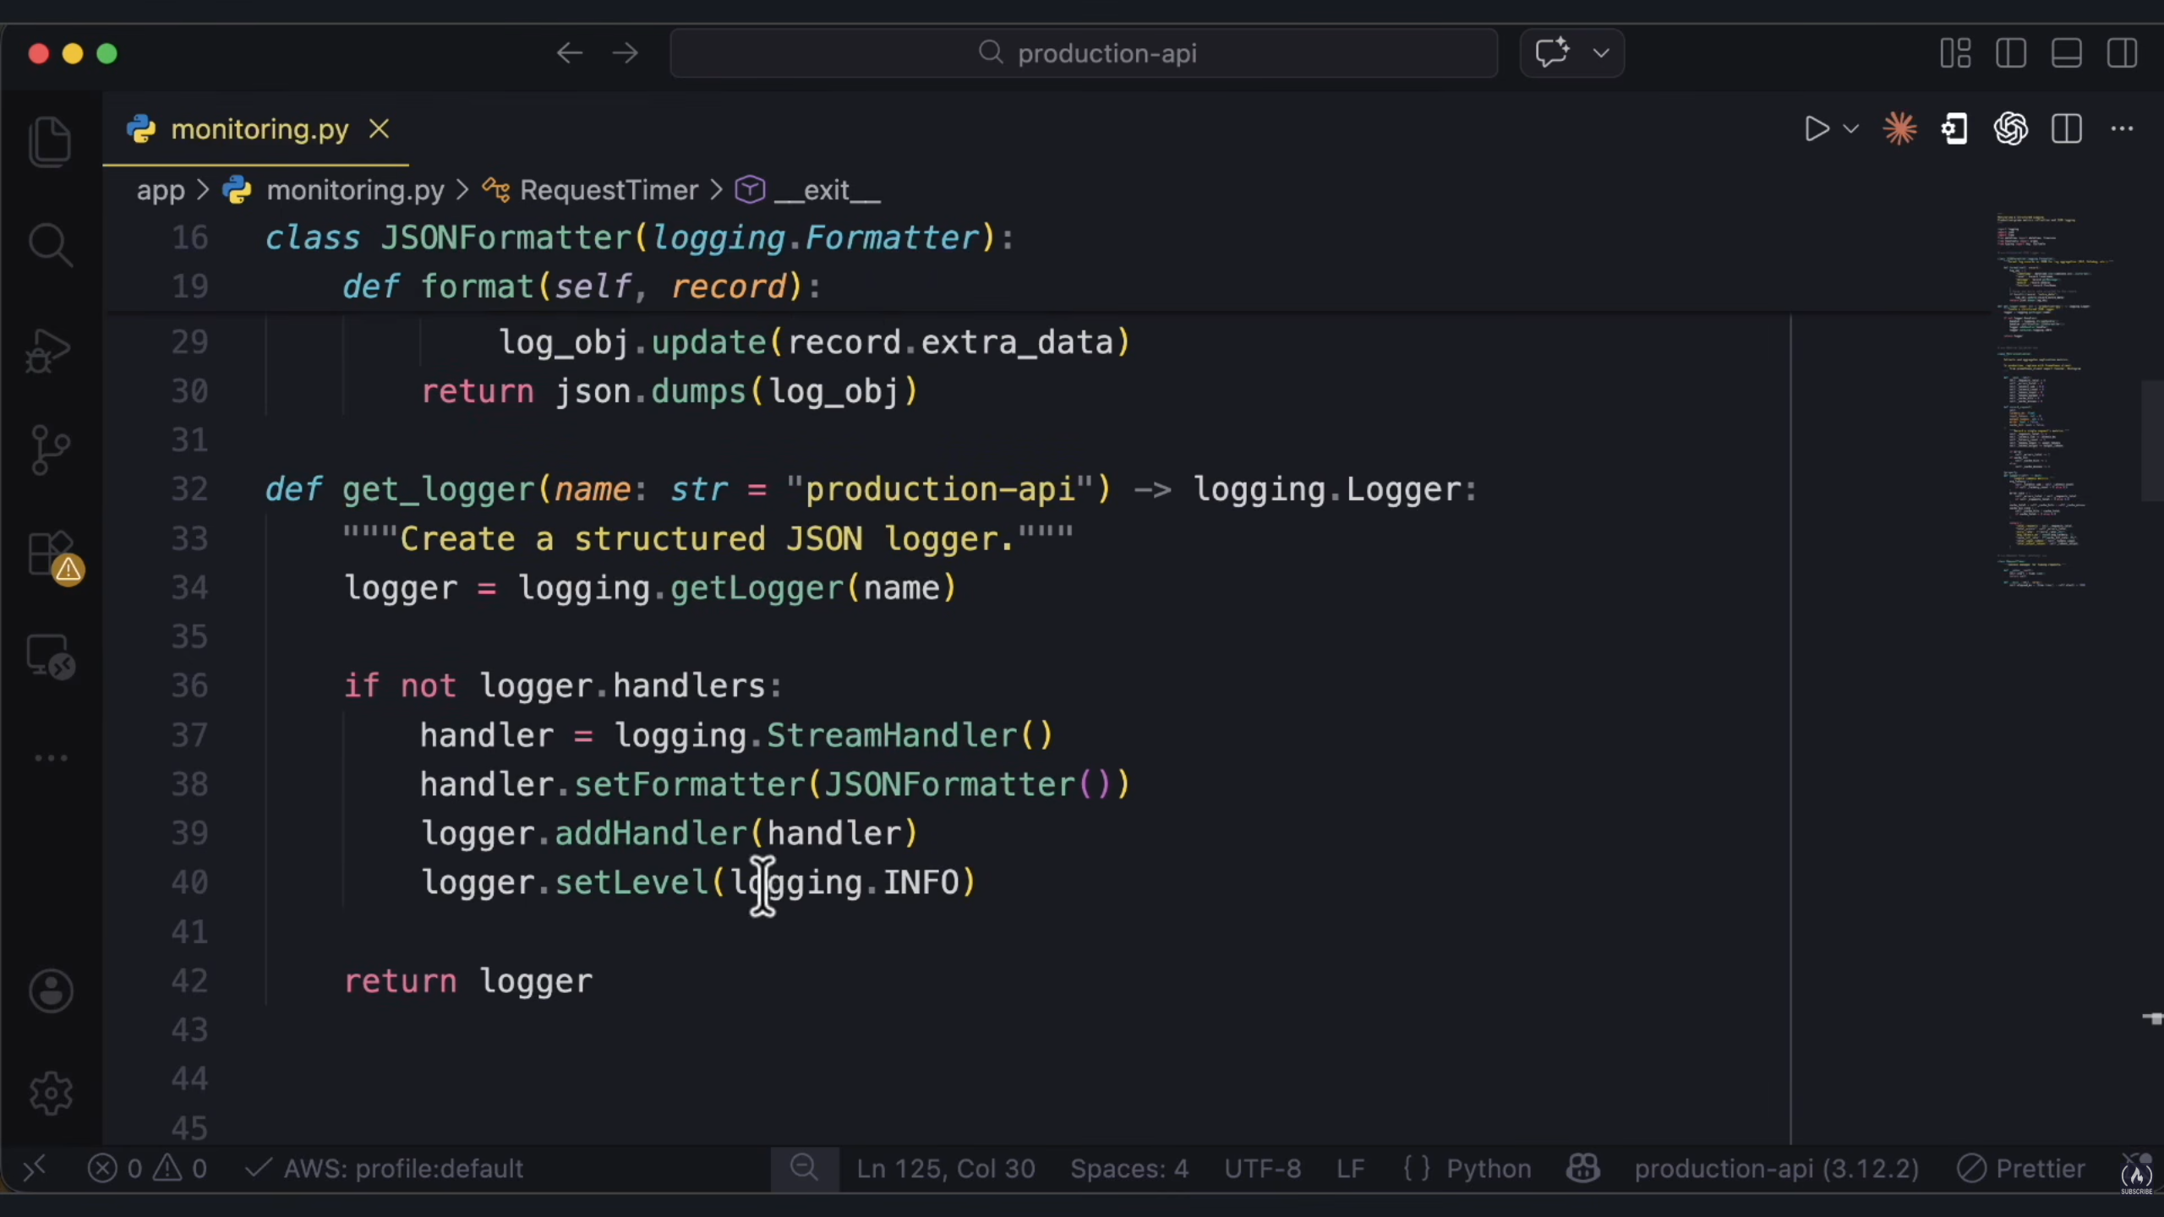Screen dimensions: 2164x1217
Task: Click the Prettier status item
Action: (2021, 1168)
